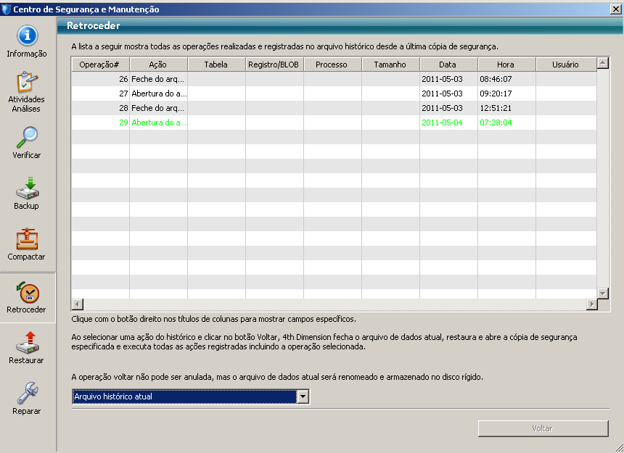Open the Compactar press icon
The width and height of the screenshot is (624, 453).
pyautogui.click(x=27, y=239)
